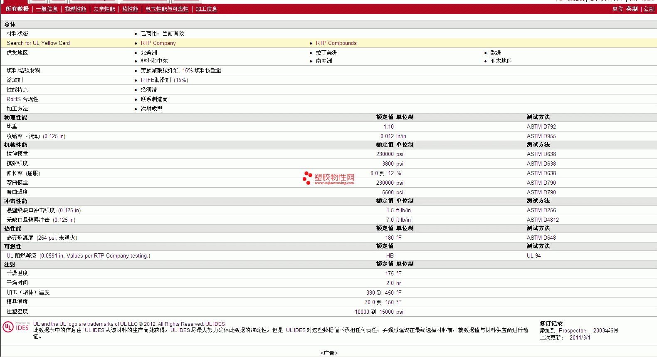The image size is (657, 357).
Task: Select 英制 units option
Action: (632, 9)
